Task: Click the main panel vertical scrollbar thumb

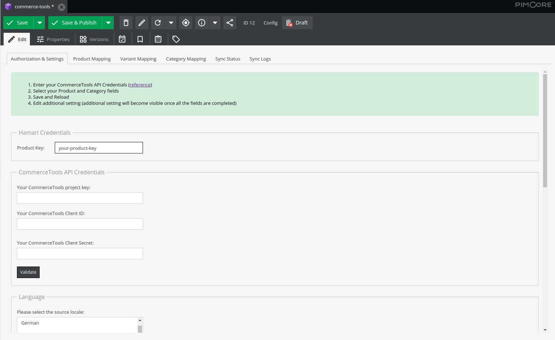Action: [x=545, y=131]
